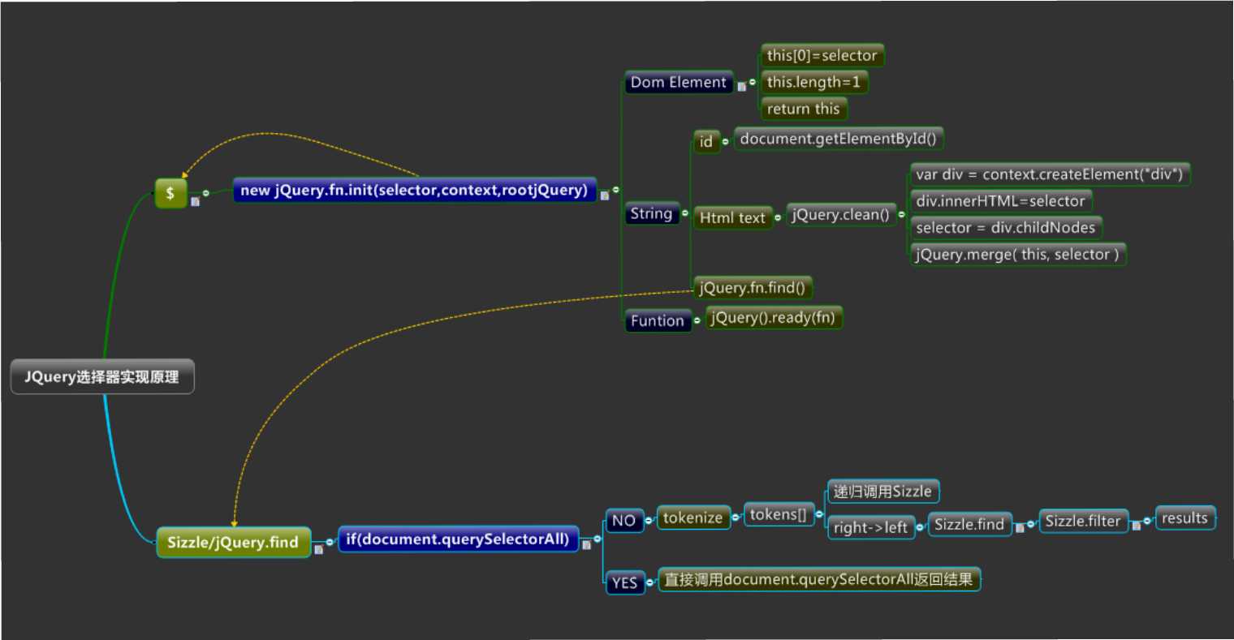1234x640 pixels.
Task: Select the jQuery.clean() node
Action: (841, 215)
